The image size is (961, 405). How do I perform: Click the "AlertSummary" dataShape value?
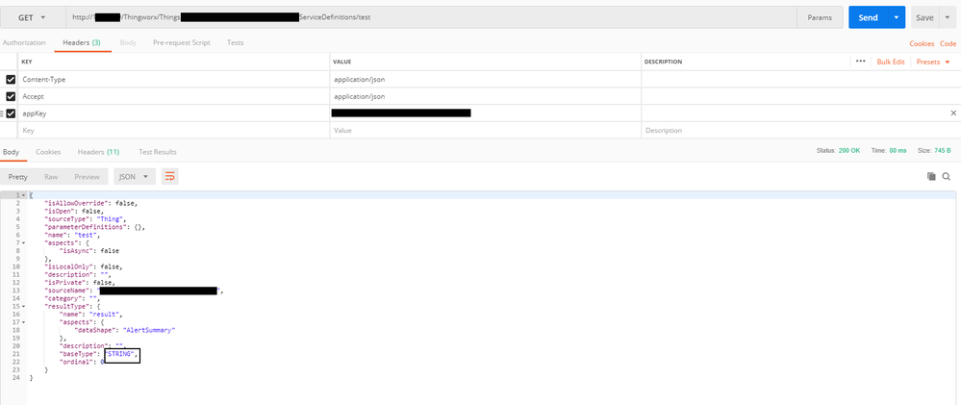pos(149,330)
